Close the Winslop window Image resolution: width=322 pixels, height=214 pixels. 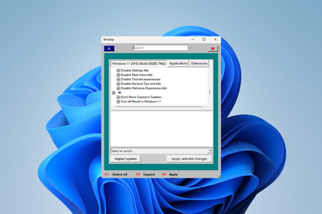[215, 39]
